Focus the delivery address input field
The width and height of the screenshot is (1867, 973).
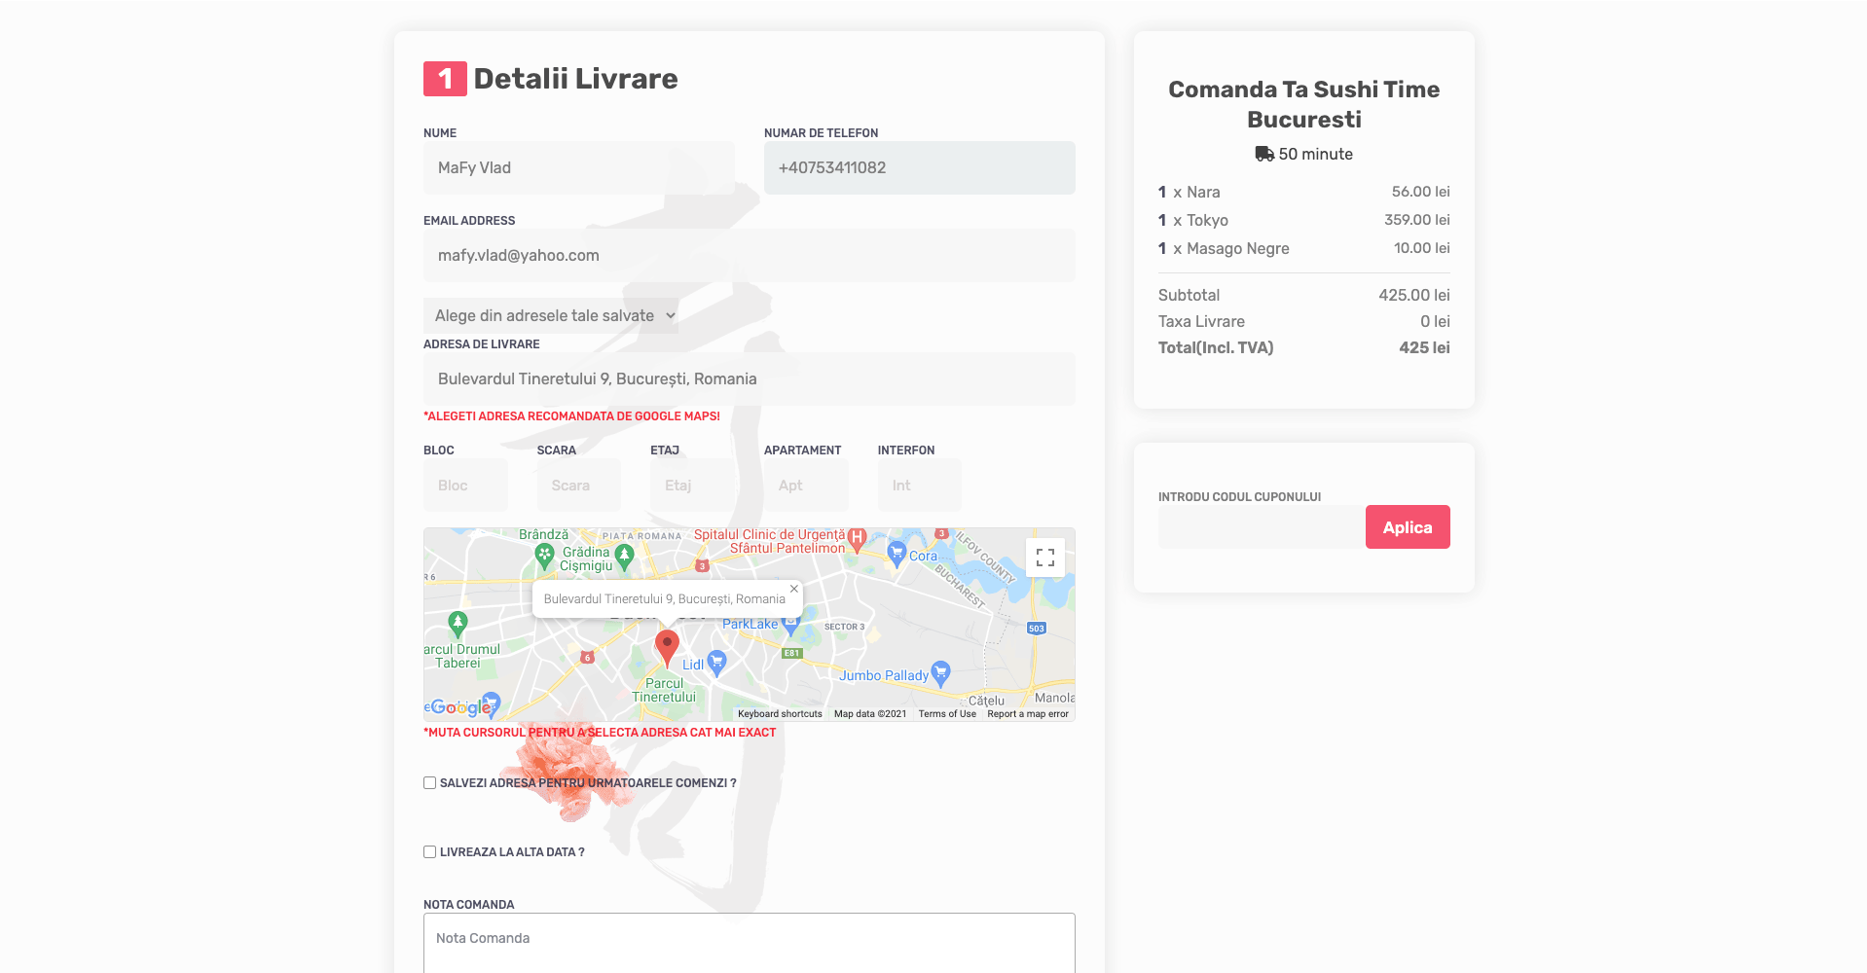click(x=750, y=379)
